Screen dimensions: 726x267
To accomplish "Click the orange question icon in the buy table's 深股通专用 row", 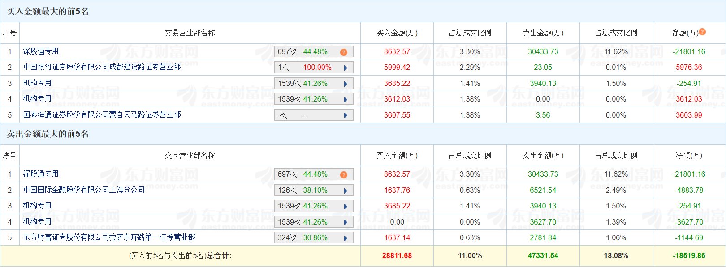I will [x=344, y=52].
